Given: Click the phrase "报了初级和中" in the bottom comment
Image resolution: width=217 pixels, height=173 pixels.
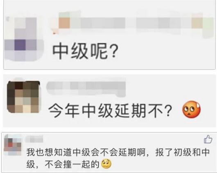Looking at the screenshot, I should [x=182, y=153].
